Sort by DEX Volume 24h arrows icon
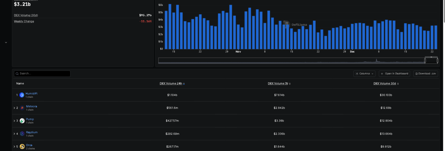 (x=184, y=84)
